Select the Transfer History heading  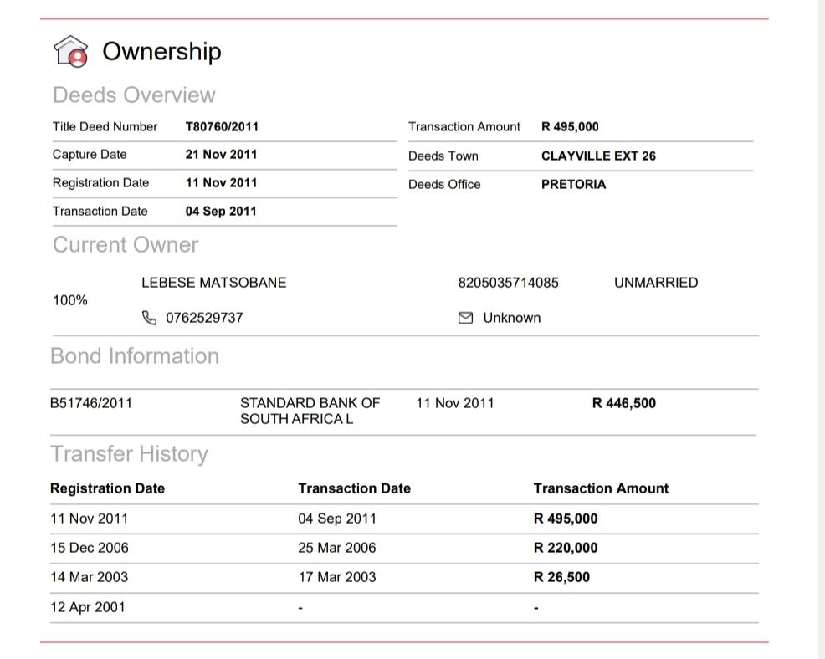tap(130, 454)
